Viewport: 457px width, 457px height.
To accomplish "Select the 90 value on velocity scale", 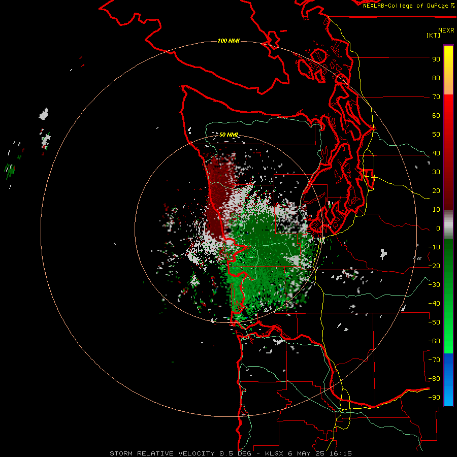I will [436, 59].
